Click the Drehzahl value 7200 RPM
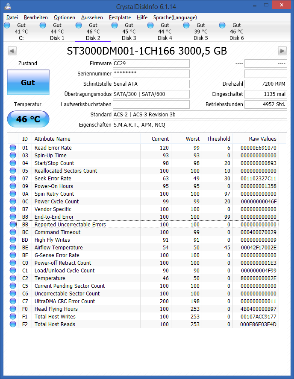Screen dimensions: 294x379 pos(266,84)
